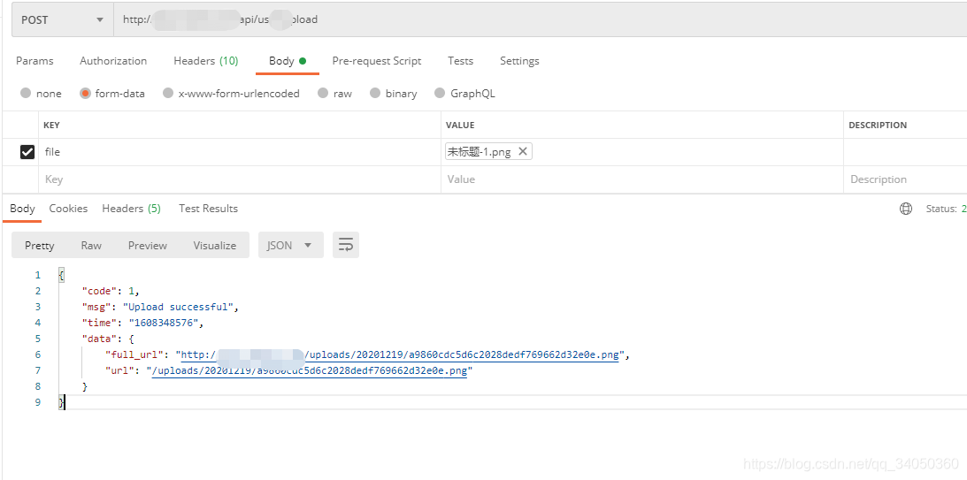Click the KEY column header
Screen dimensions: 967x480
click(51, 126)
